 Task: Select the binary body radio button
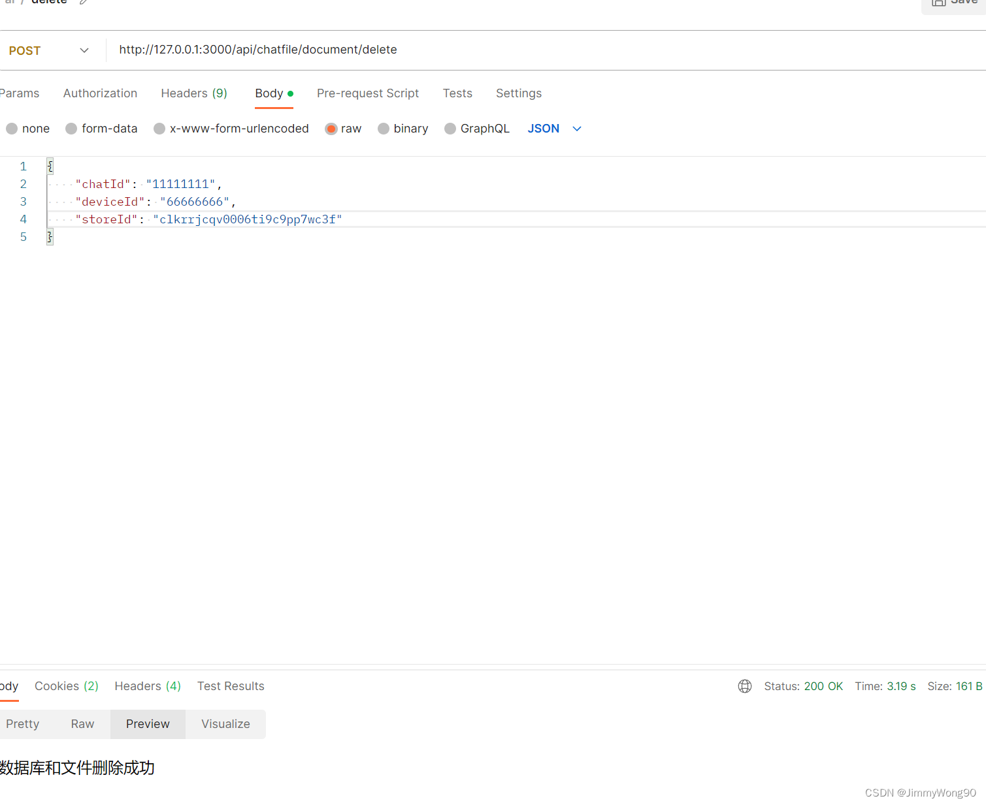pos(384,129)
